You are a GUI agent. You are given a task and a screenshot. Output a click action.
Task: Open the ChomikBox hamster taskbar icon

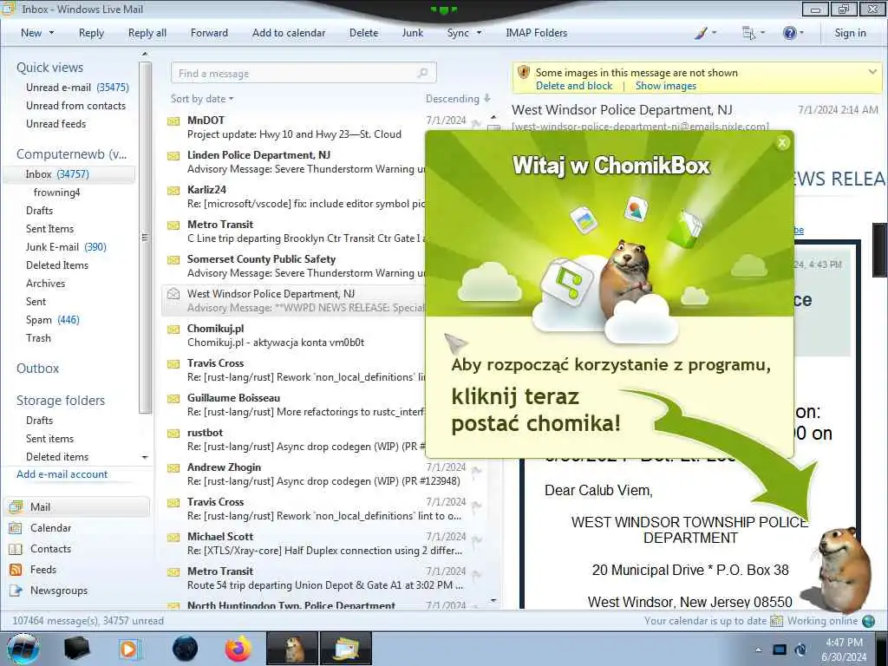tap(292, 649)
